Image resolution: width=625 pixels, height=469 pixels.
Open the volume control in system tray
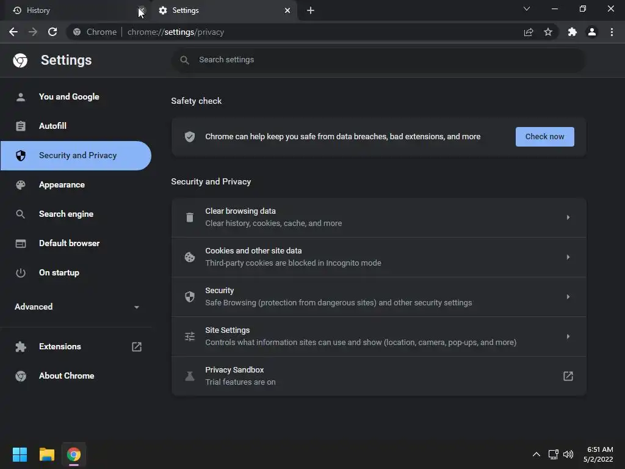point(568,454)
